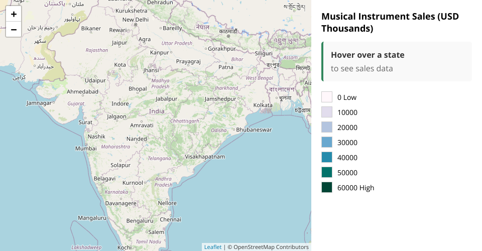Click the Musical Instrument Sales title
Viewport: 482px width, 251px height.
(x=390, y=23)
